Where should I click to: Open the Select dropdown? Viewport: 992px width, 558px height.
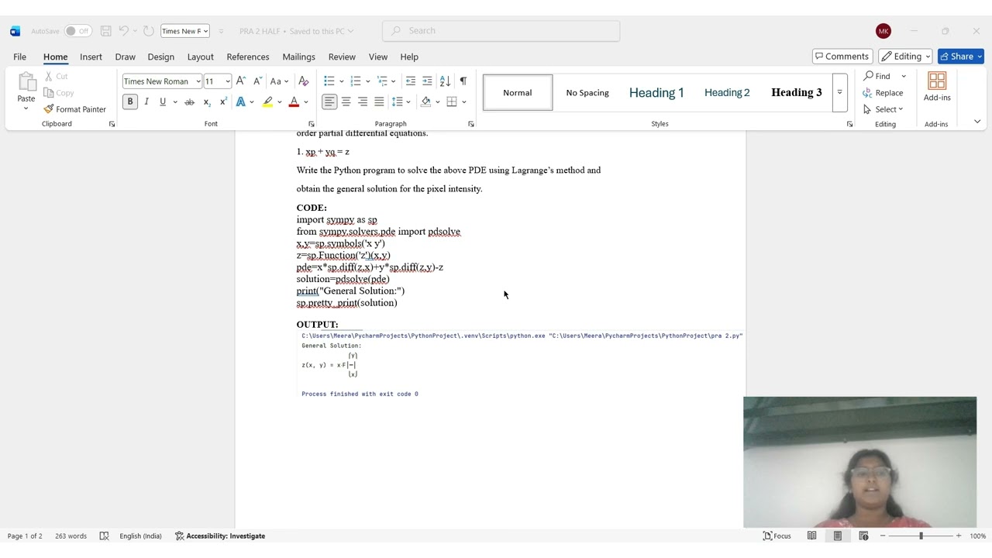tap(883, 109)
